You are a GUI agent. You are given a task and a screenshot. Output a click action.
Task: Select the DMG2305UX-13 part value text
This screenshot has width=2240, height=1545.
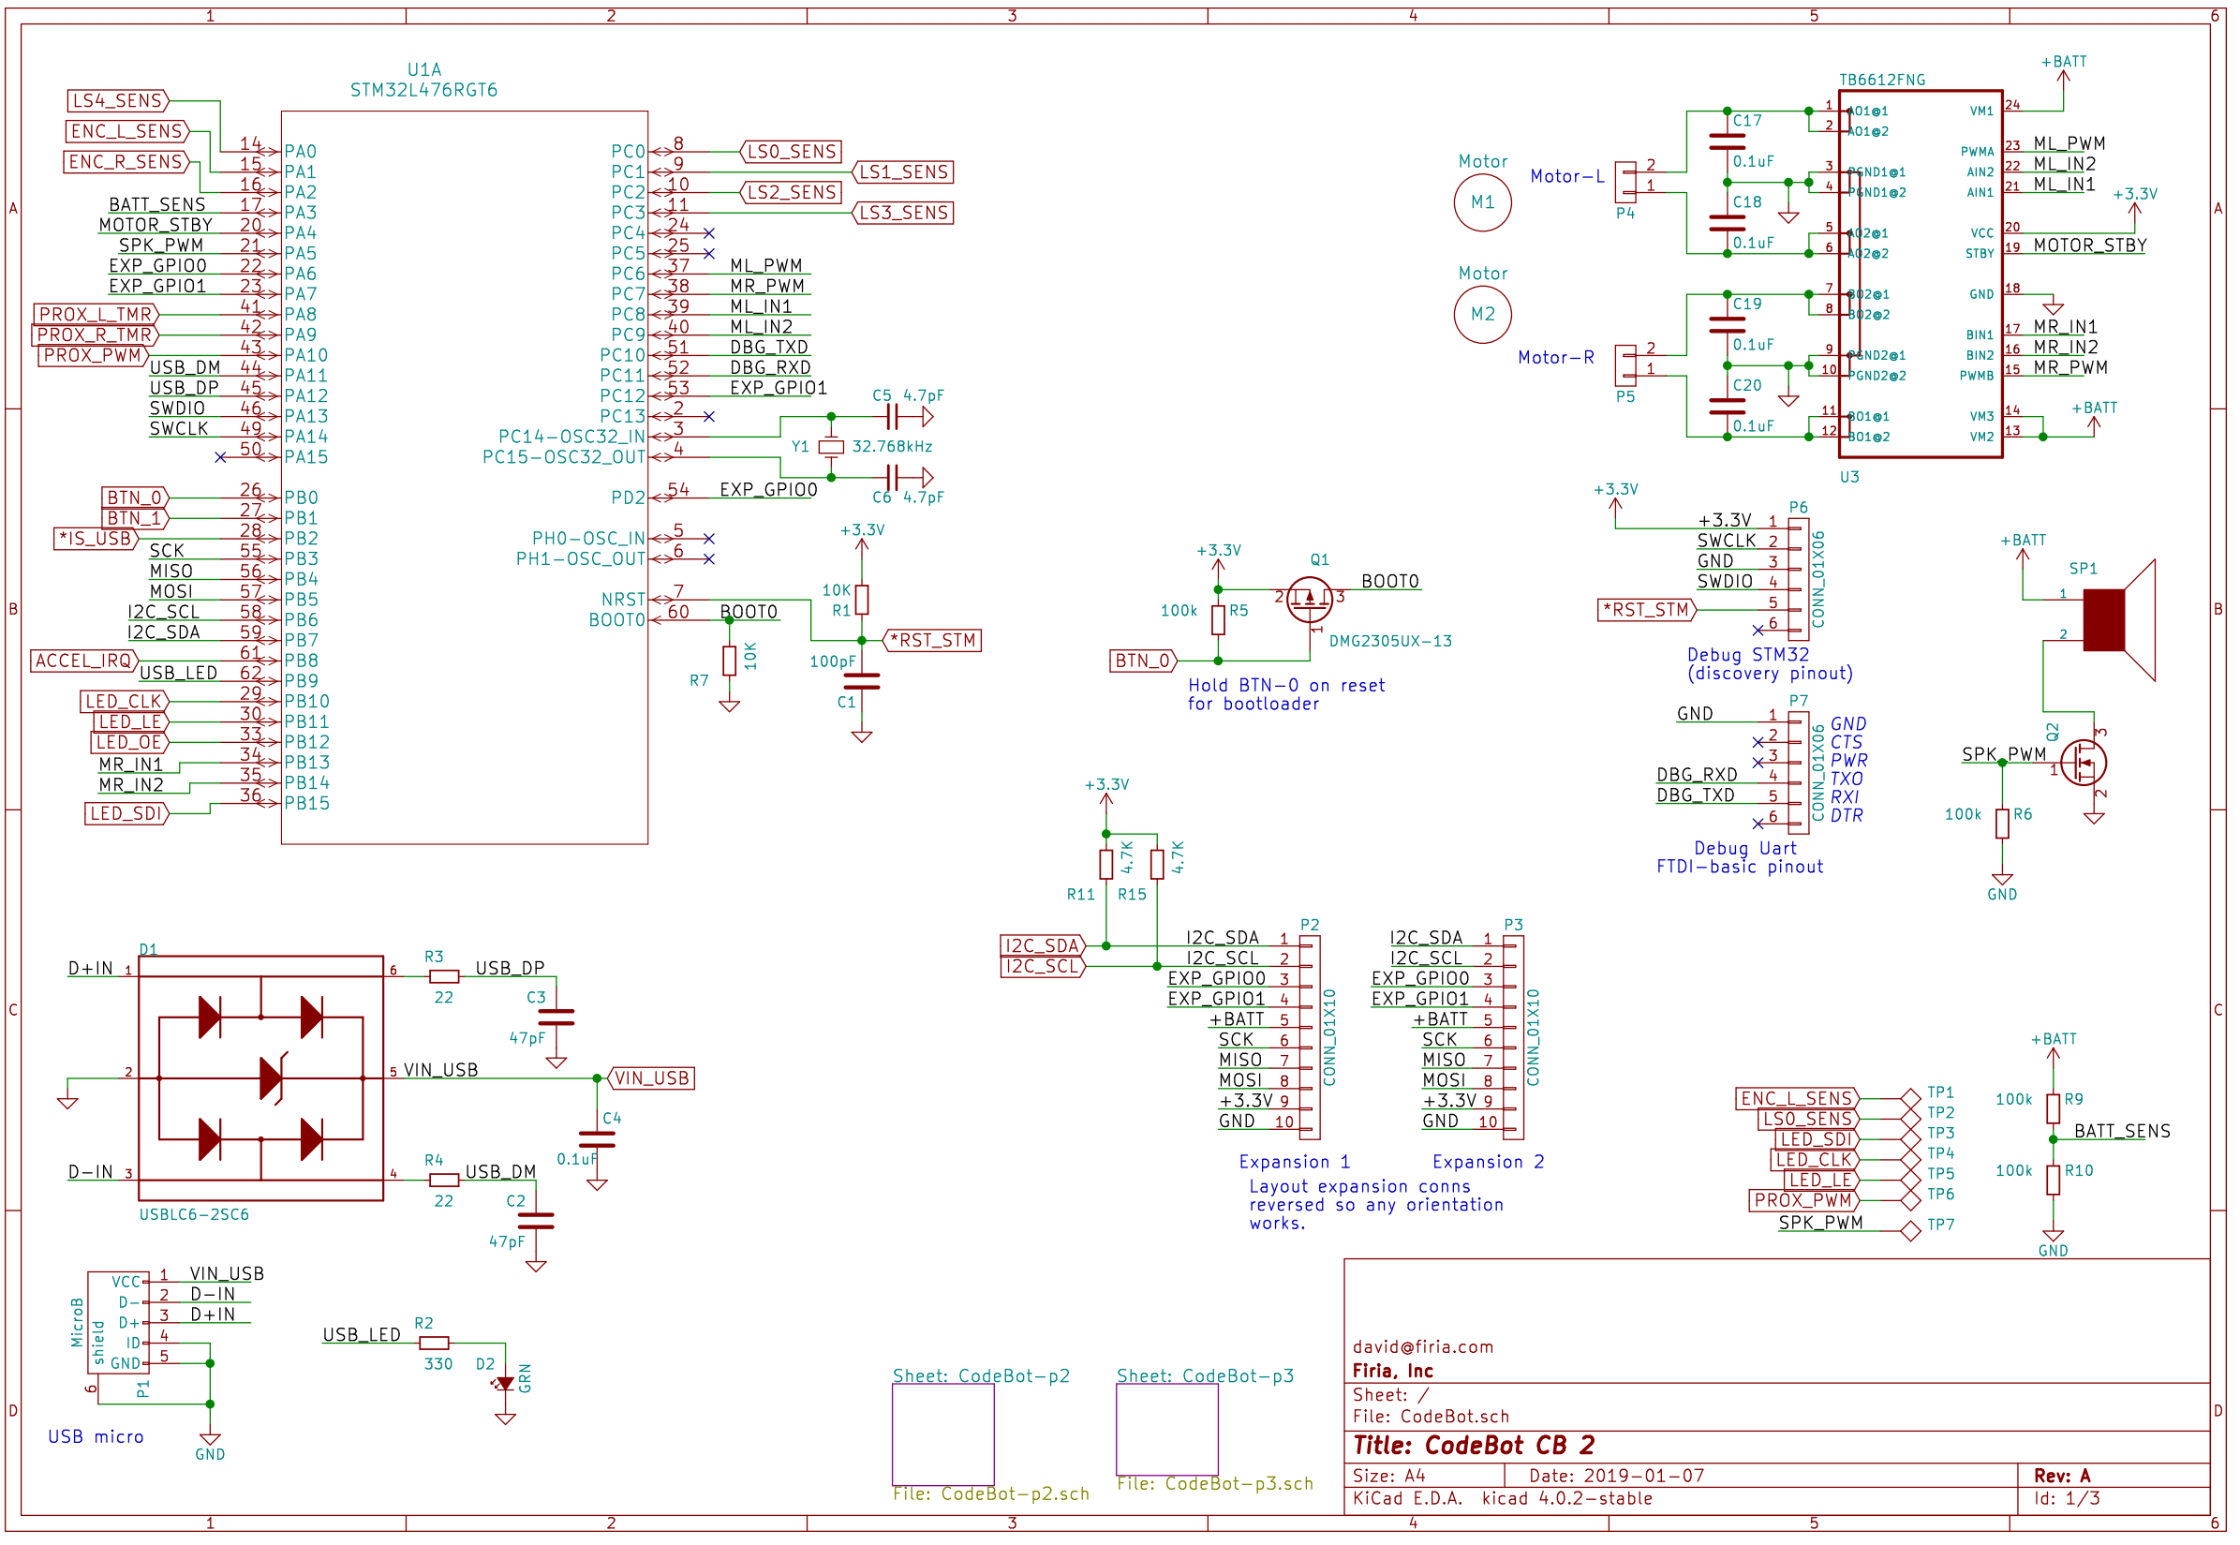[x=1390, y=642]
